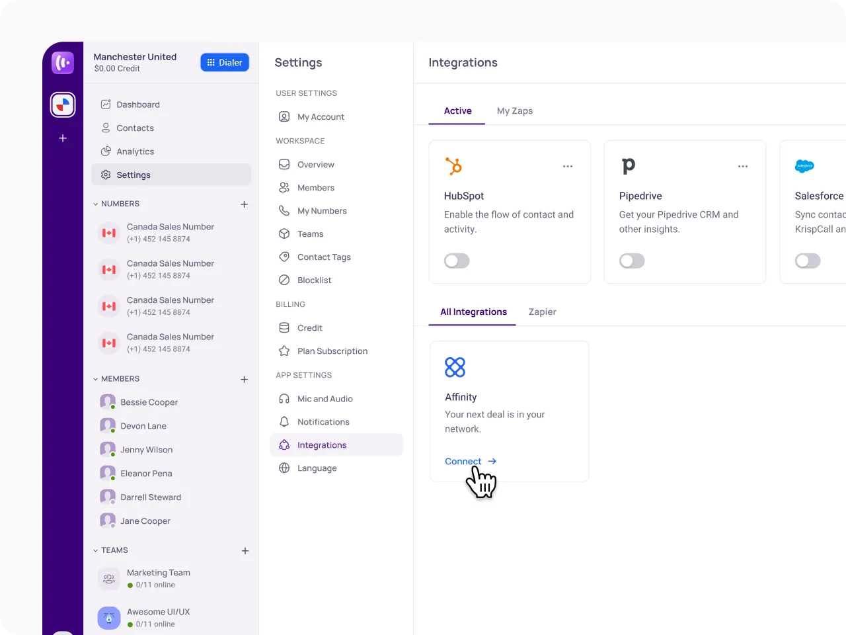Switch to the Zapier tab
The height and width of the screenshot is (635, 846).
(x=543, y=312)
